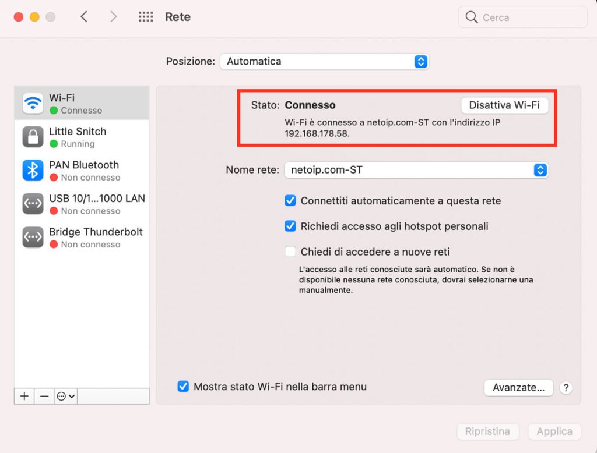Click the Disattiva Wi-Fi button
The height and width of the screenshot is (453, 597).
504,105
